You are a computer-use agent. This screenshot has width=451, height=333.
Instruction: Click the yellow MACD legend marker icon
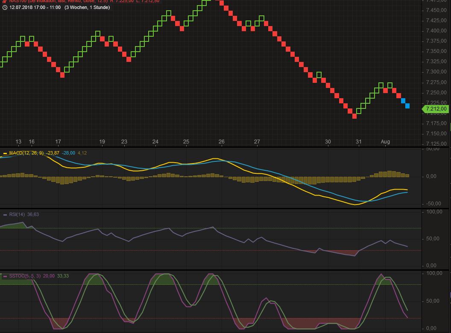[5, 153]
